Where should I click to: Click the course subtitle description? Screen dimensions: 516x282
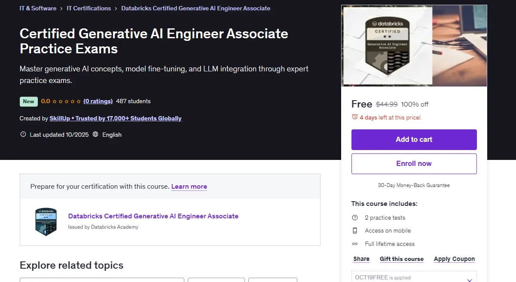(164, 74)
